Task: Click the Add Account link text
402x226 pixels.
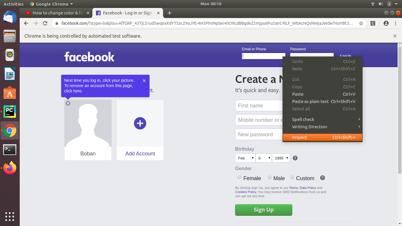Action: [x=140, y=154]
